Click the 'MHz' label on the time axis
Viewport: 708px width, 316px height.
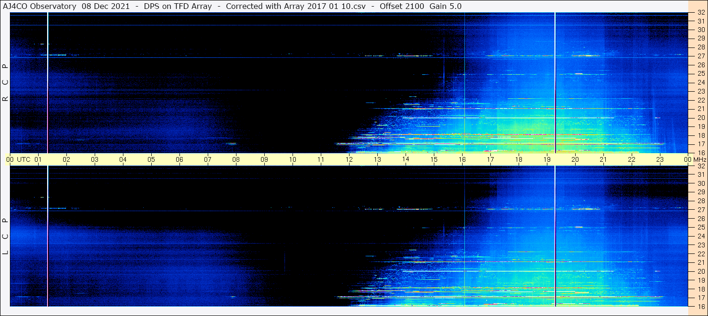pyautogui.click(x=700, y=159)
